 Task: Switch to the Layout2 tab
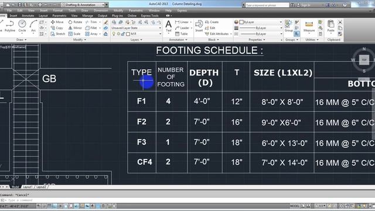(42, 187)
